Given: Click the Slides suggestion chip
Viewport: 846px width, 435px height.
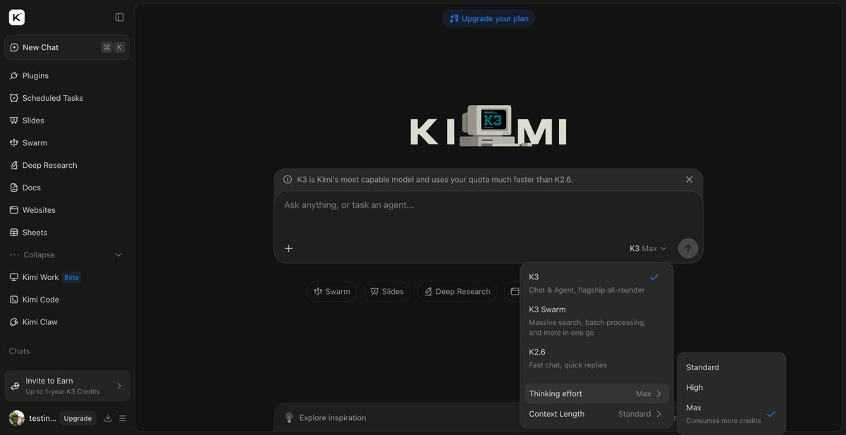Looking at the screenshot, I should pos(387,292).
